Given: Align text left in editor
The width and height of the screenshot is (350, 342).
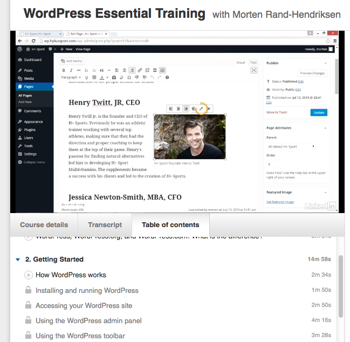Looking at the screenshot, I should (116, 70).
